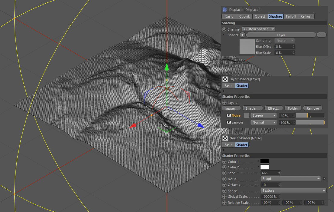Viewport: 334px width, 212px height.
Task: Open the Channel Custom Shader dropdown
Action: click(x=259, y=29)
